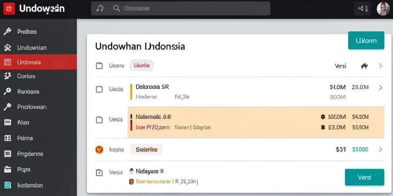Click the teal $1000 value
This screenshot has height=196, width=393.
(x=360, y=150)
